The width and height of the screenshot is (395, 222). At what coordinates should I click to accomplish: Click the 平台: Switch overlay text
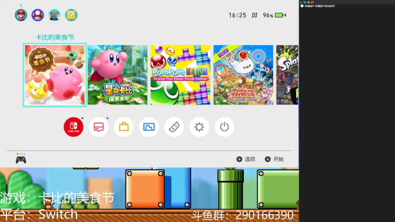(39, 215)
